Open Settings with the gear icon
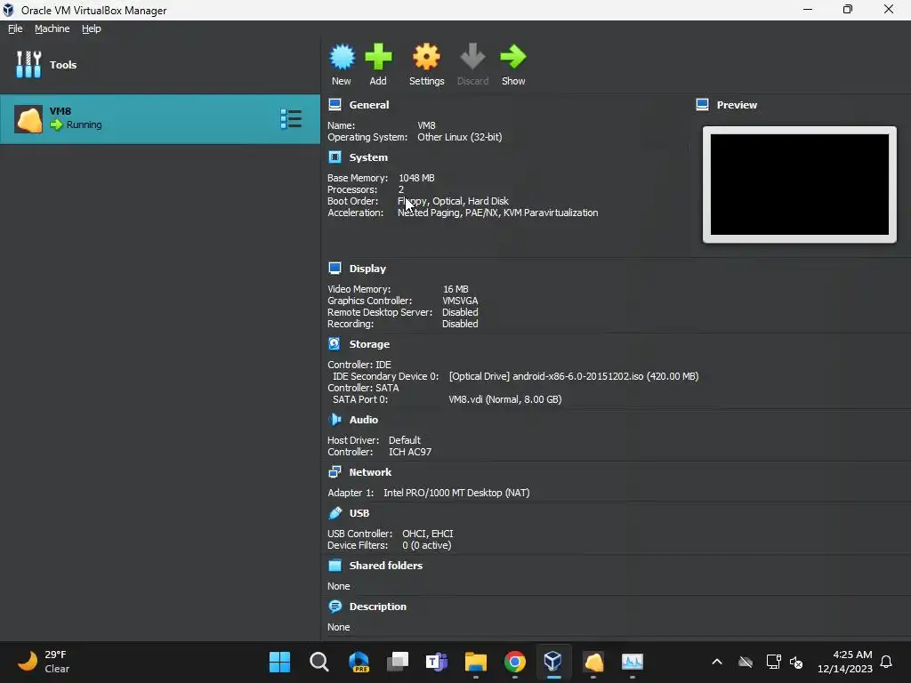The width and height of the screenshot is (911, 683). pyautogui.click(x=426, y=57)
